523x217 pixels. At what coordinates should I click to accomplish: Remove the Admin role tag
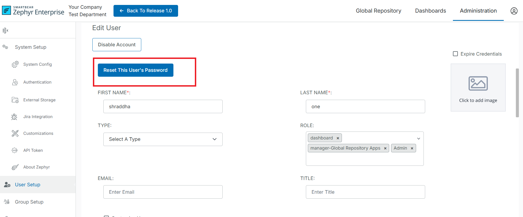pyautogui.click(x=412, y=148)
